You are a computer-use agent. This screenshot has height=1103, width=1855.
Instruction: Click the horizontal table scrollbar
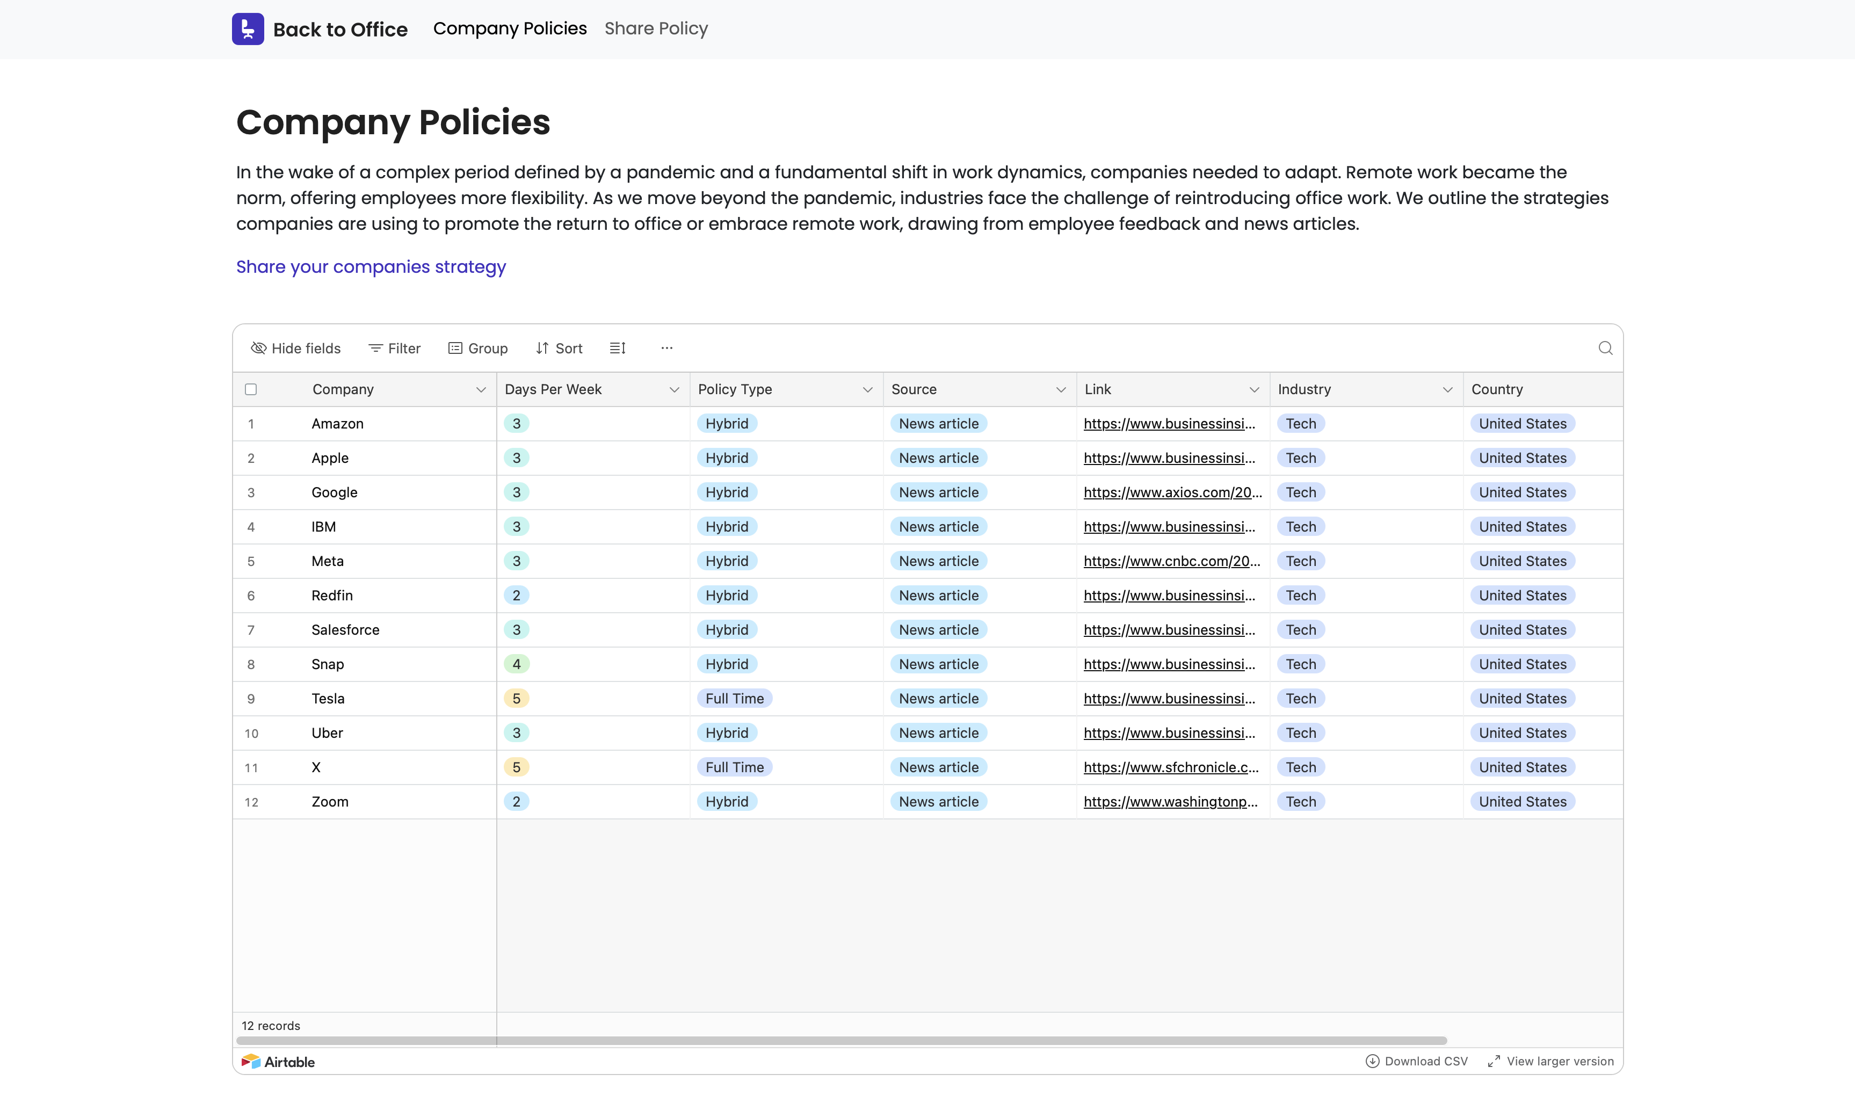[841, 1040]
